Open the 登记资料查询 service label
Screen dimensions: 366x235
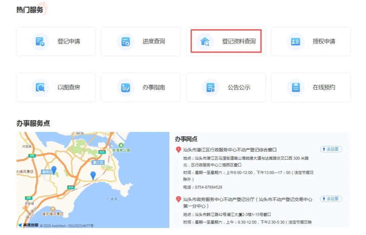239,42
